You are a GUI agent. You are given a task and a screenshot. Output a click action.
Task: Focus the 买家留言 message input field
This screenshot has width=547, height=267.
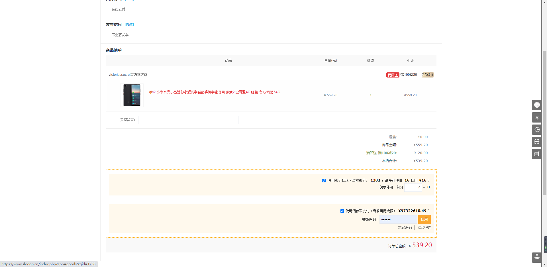pyautogui.click(x=188, y=120)
